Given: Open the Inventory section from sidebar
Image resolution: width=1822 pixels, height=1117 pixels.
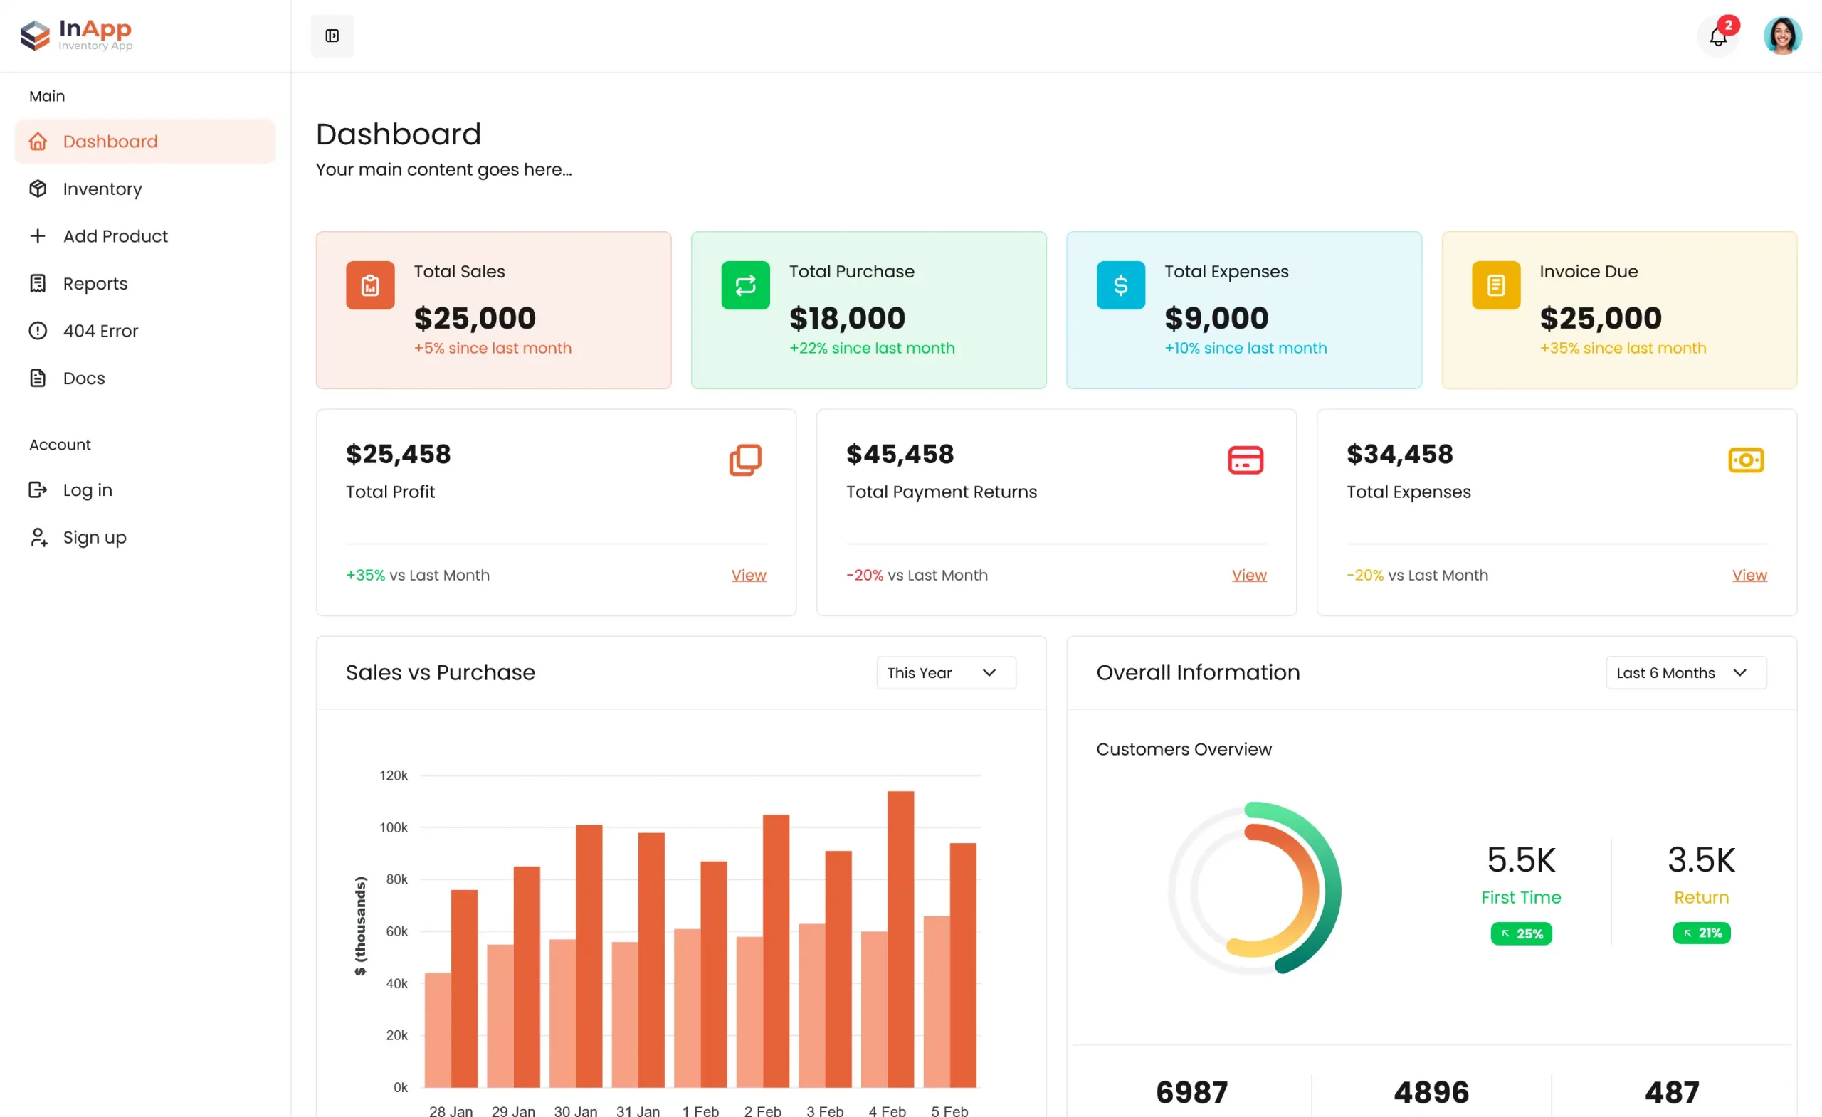Looking at the screenshot, I should pos(102,189).
